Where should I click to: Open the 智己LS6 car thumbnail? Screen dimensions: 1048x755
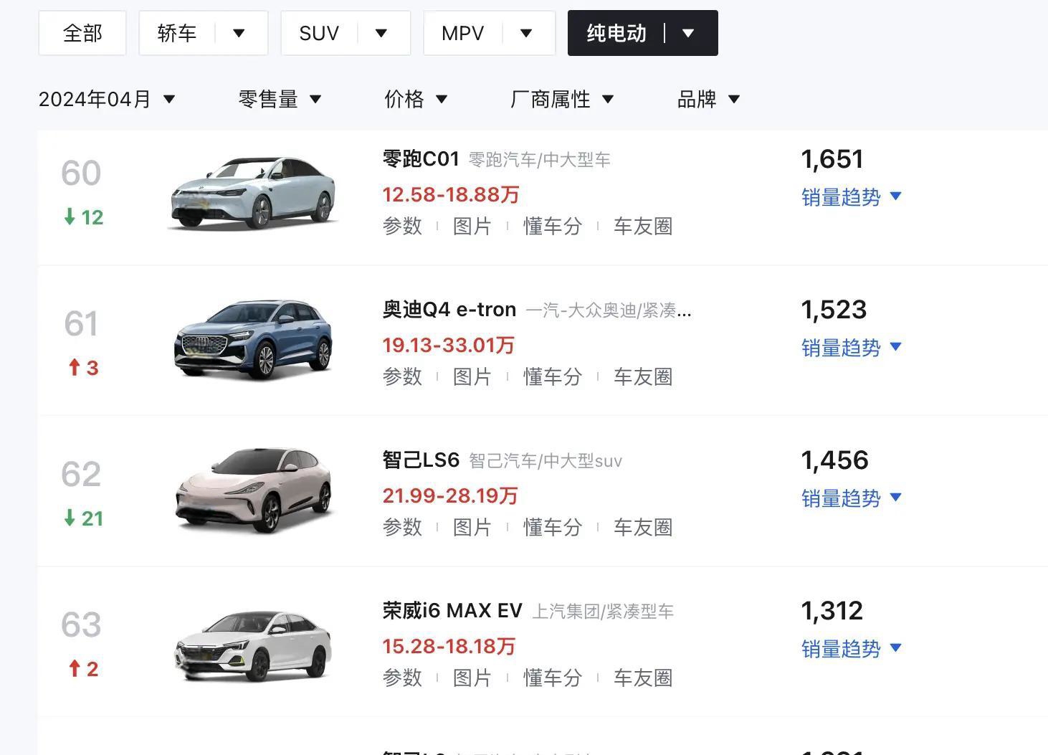[x=254, y=490]
